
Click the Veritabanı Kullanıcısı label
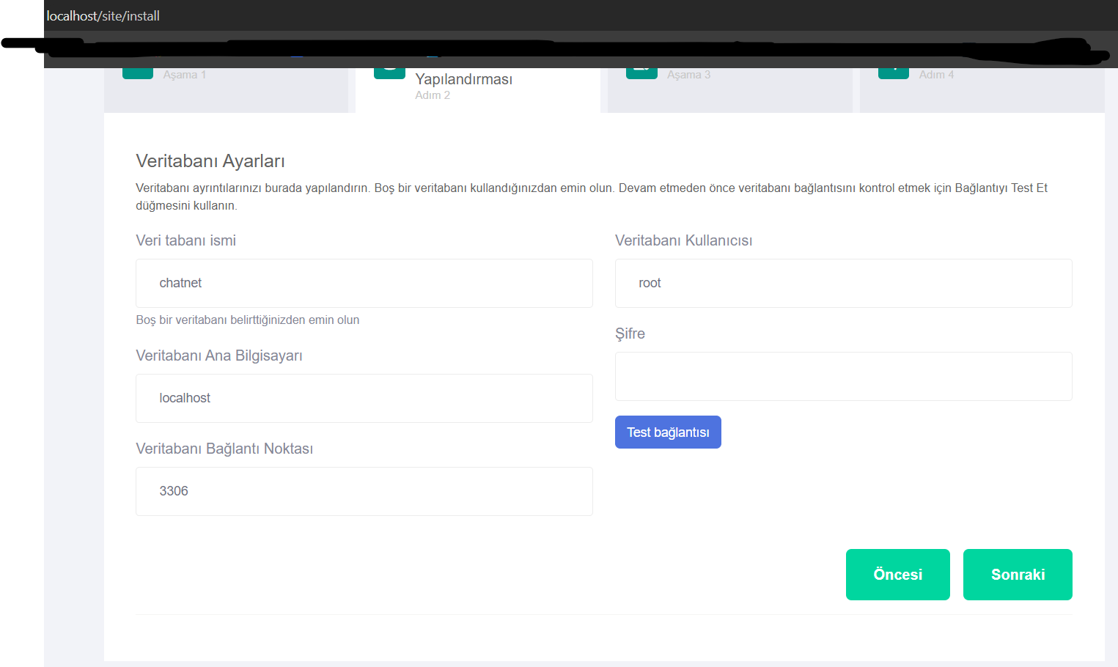(683, 240)
